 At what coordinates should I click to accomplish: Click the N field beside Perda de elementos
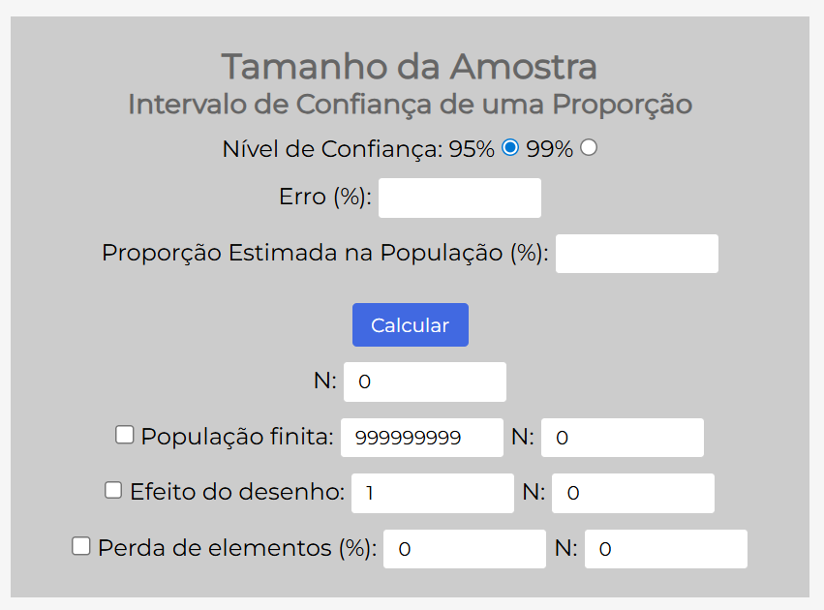tap(665, 548)
